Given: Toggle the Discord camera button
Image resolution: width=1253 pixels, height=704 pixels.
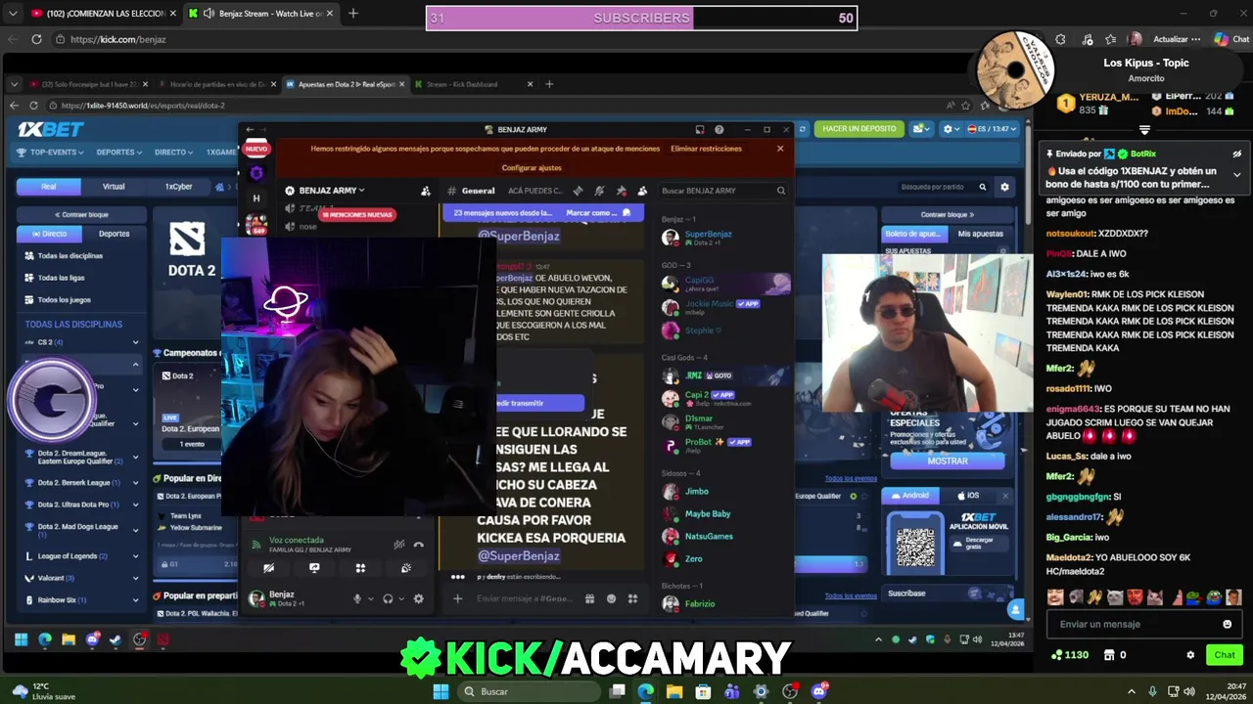Looking at the screenshot, I should coord(269,568).
